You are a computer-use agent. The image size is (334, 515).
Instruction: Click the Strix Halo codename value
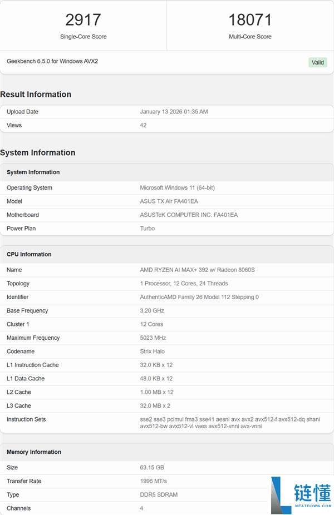pyautogui.click(x=152, y=351)
